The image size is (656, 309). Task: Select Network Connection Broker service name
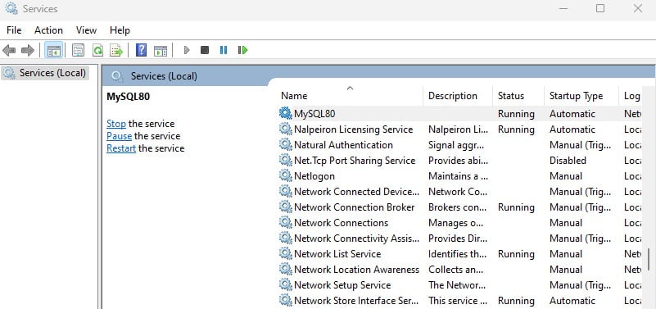(x=355, y=207)
